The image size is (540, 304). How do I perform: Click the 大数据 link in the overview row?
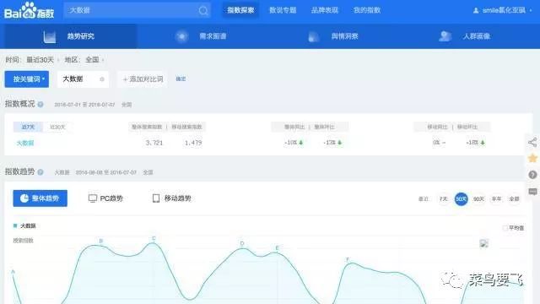25,143
